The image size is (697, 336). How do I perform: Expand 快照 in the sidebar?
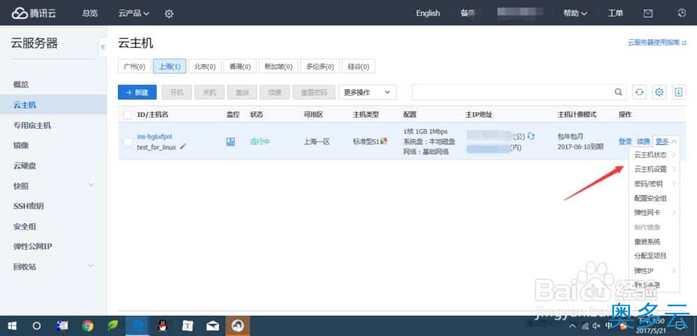click(x=91, y=185)
